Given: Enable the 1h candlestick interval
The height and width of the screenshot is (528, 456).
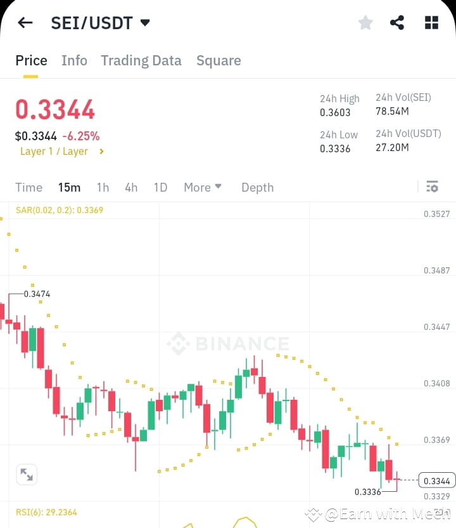Looking at the screenshot, I should coord(103,187).
